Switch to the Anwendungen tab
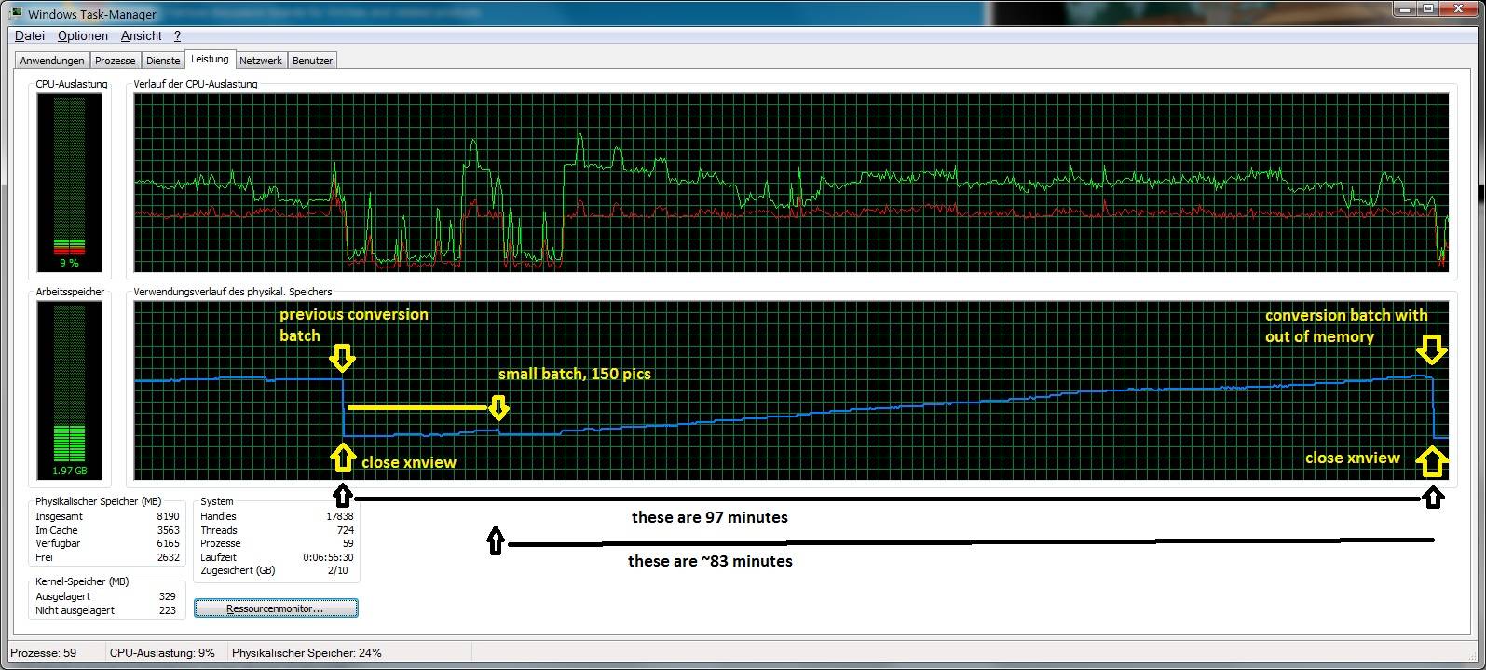Screen dimensions: 1486x670 point(52,61)
